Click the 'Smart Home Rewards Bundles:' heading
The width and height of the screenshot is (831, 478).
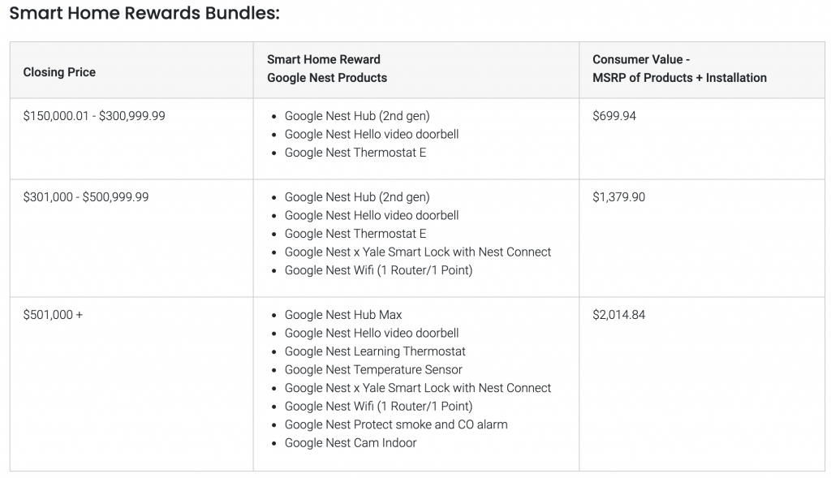(144, 13)
